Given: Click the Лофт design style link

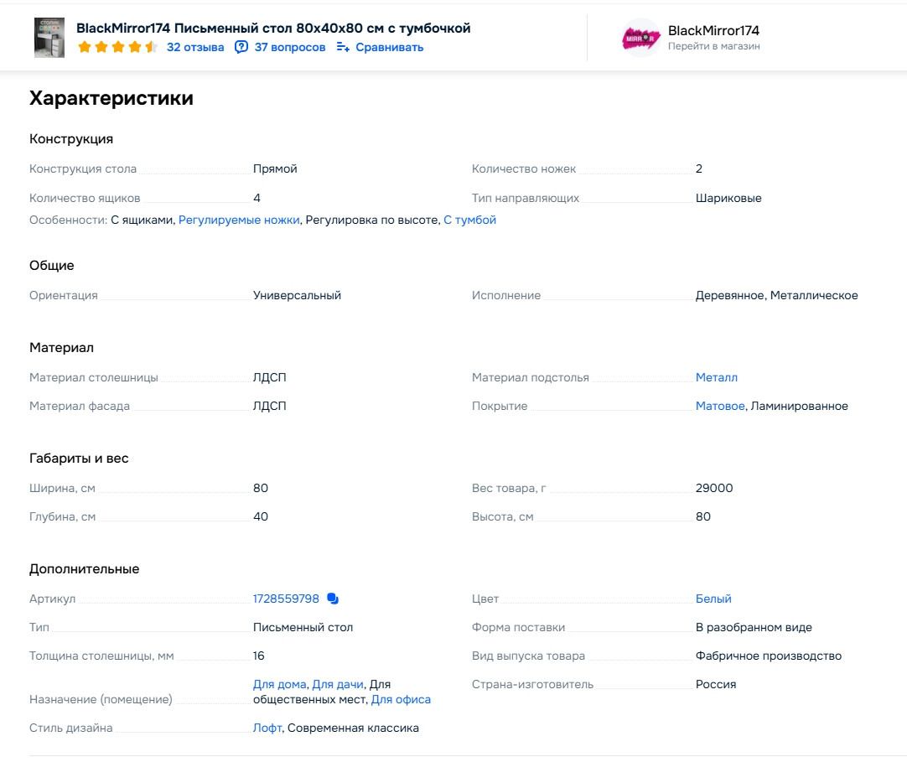Looking at the screenshot, I should click(x=267, y=728).
